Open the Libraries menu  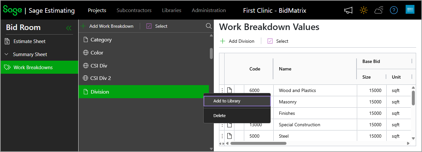pos(172,10)
